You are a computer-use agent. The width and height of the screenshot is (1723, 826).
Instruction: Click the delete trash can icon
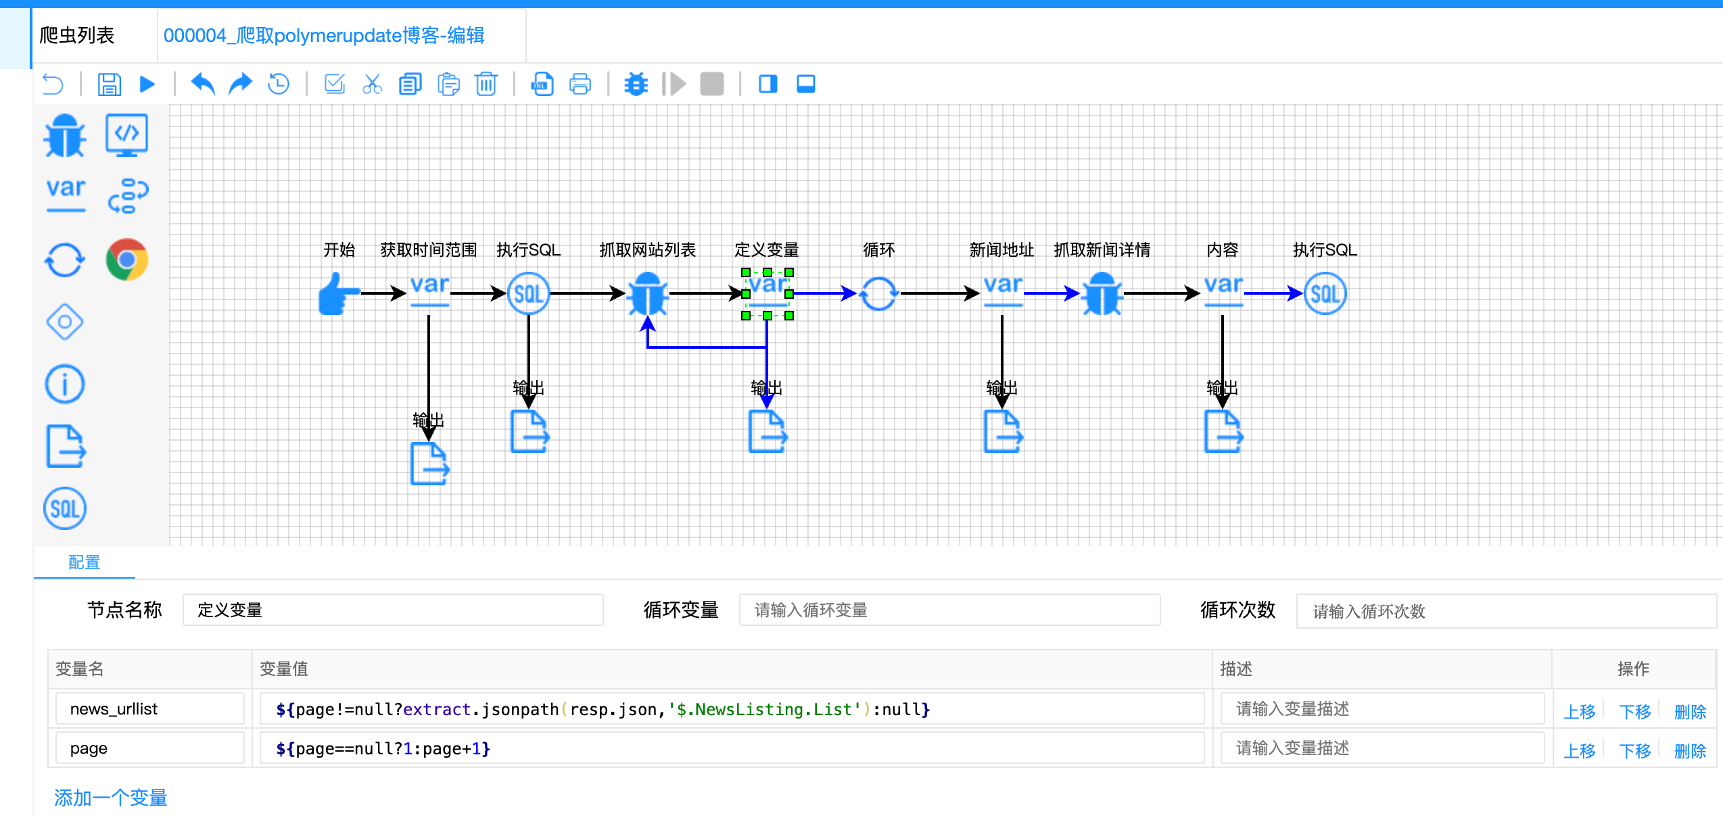(x=486, y=84)
